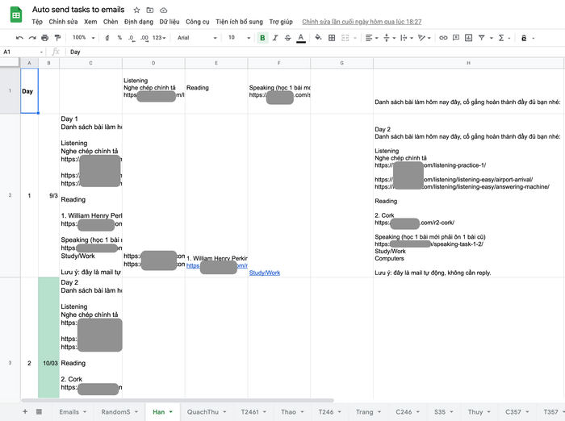565x421 pixels.
Task: Select the paint format tool
Action: coord(57,38)
